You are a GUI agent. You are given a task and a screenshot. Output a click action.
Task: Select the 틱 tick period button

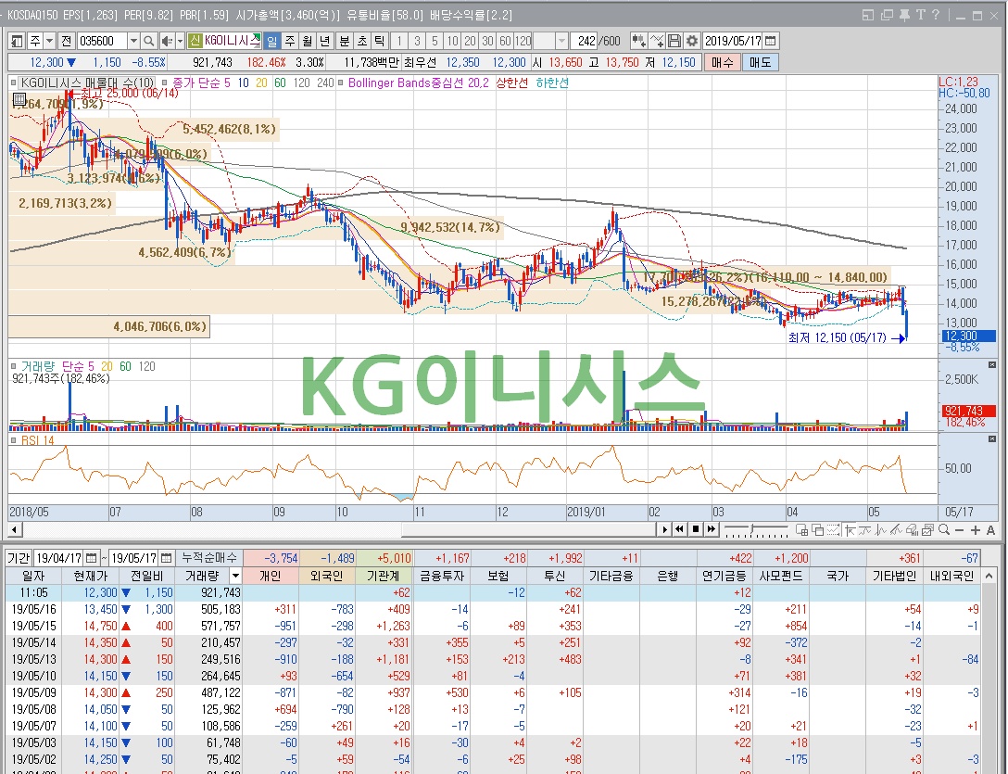(380, 41)
